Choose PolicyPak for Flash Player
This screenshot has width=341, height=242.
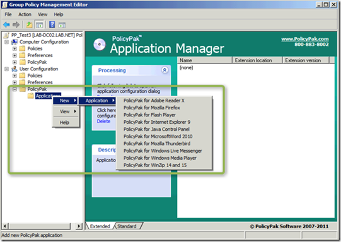[164, 114]
